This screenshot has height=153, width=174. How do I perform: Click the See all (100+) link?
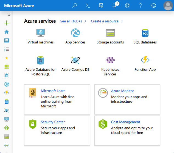click(x=71, y=21)
